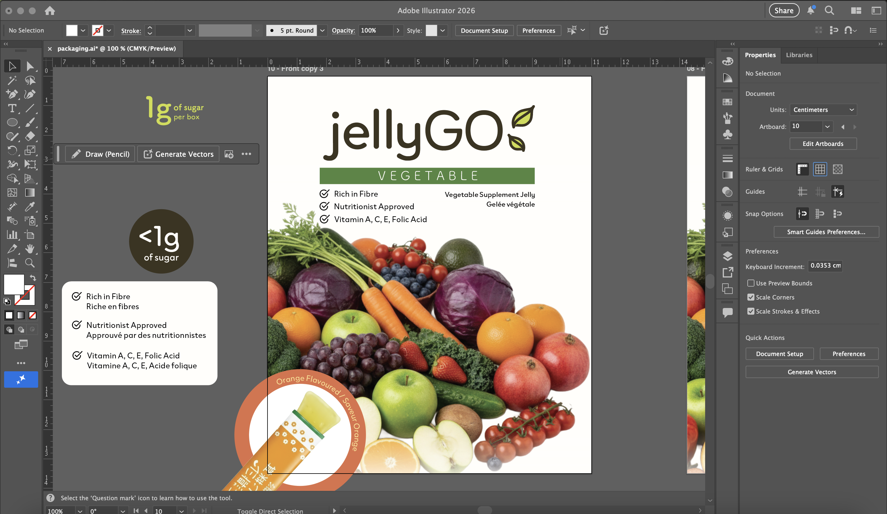Select the packaging.ai document tab

(x=116, y=49)
